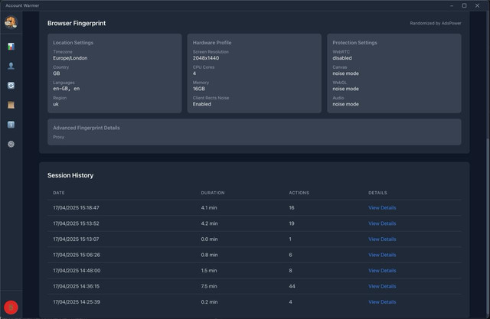Click the memory value 16GB
Screen dimensions: 490x319
coord(199,89)
